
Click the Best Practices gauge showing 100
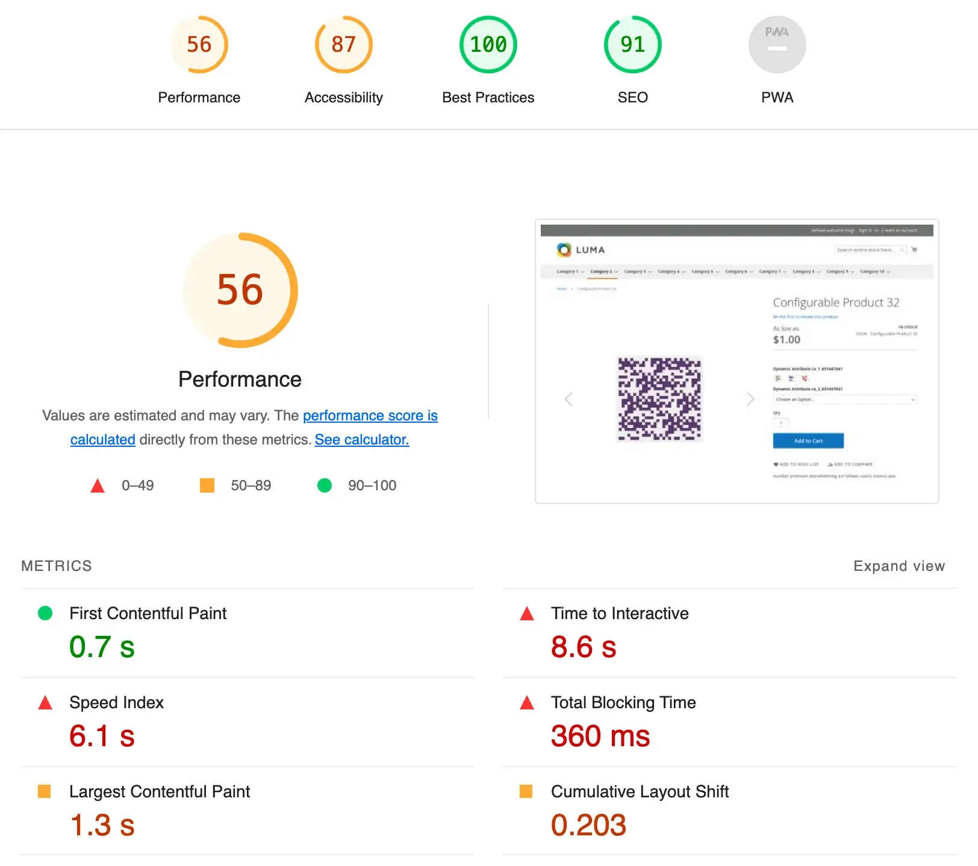(x=488, y=45)
